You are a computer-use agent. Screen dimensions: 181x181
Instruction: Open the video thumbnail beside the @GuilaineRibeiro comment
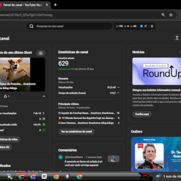point(114,159)
